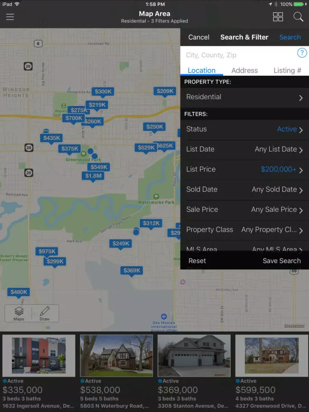
Task: Open the Sold Date filter
Action: 244,190
